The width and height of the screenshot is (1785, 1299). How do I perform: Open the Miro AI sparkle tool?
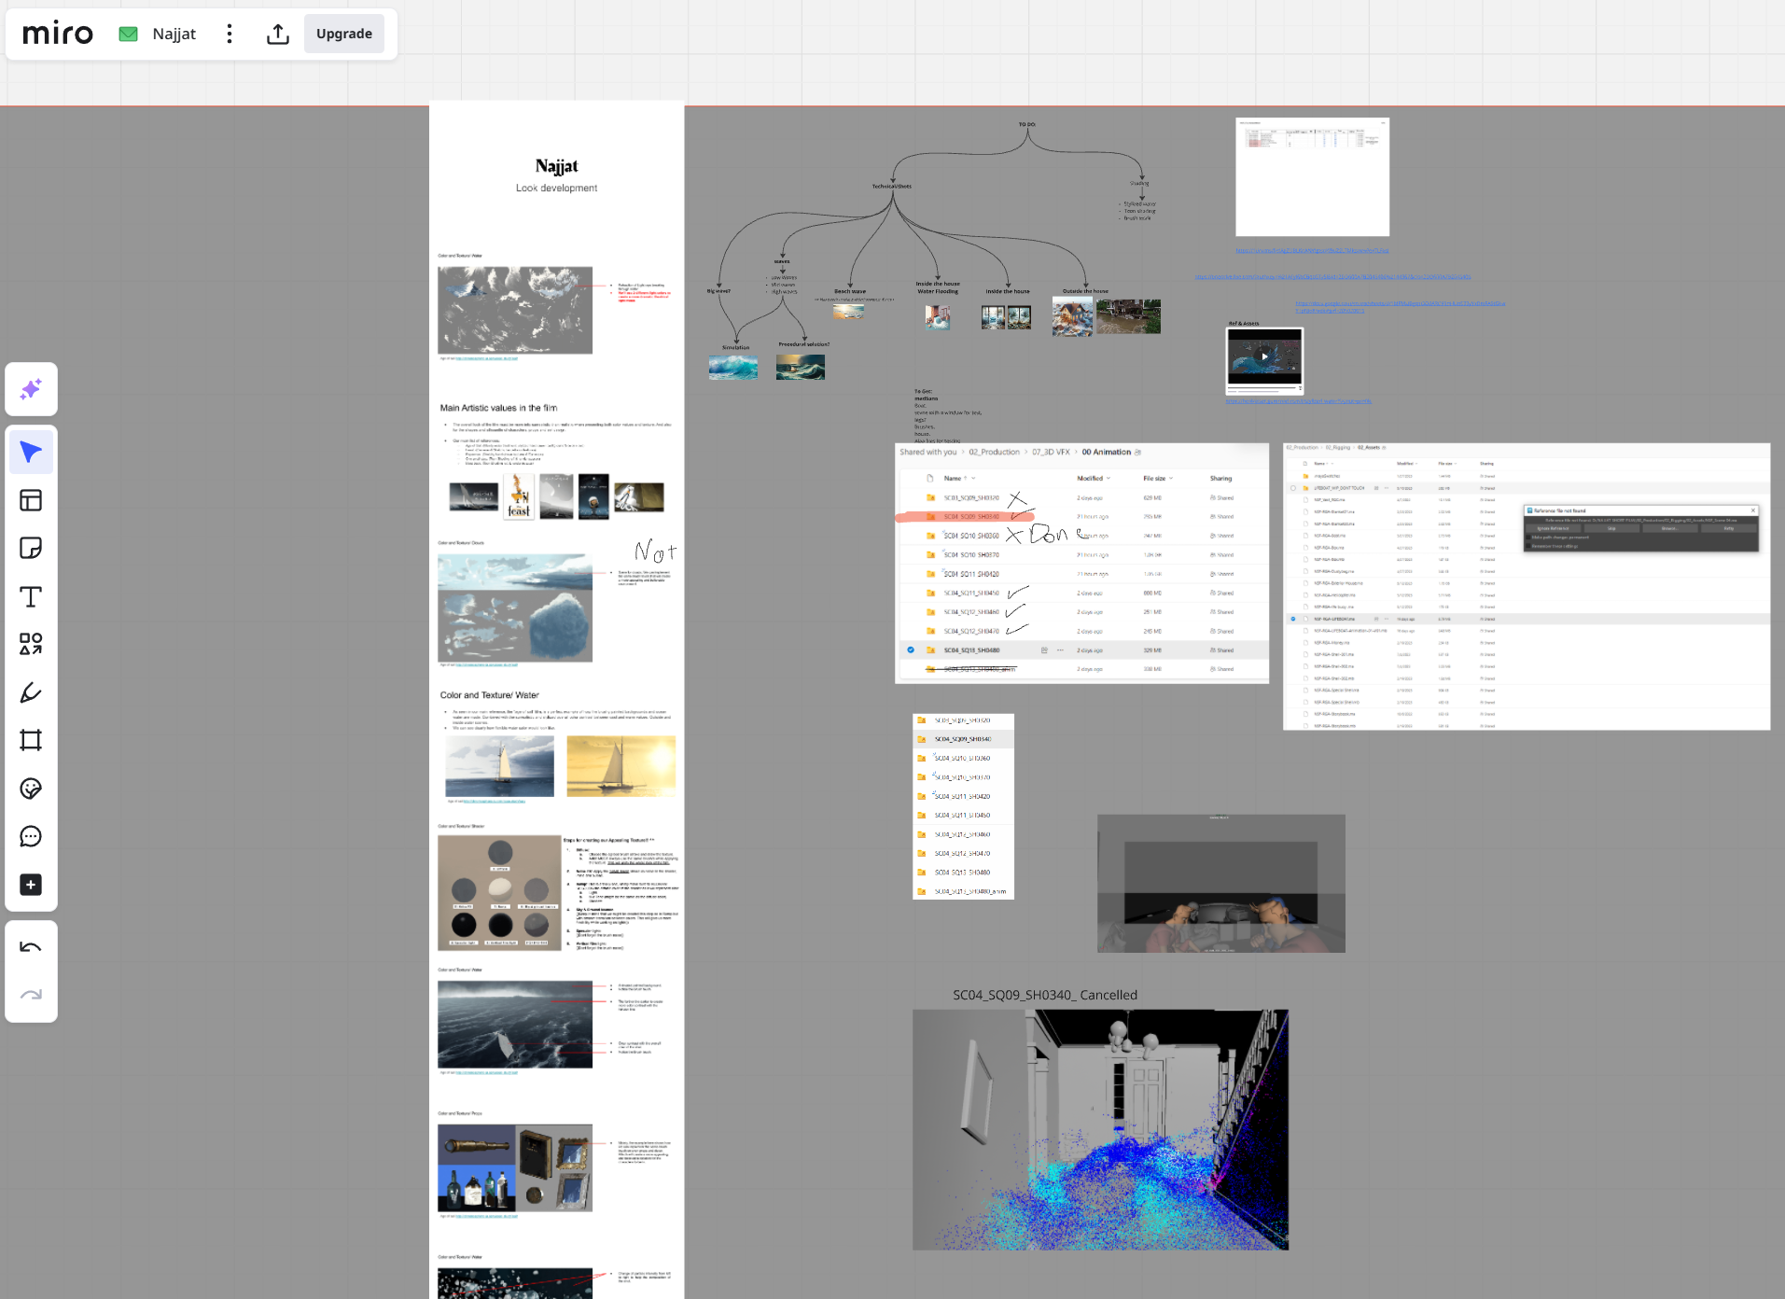(x=31, y=389)
